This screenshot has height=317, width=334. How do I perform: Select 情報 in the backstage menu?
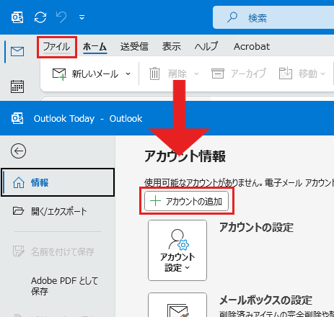click(58, 182)
